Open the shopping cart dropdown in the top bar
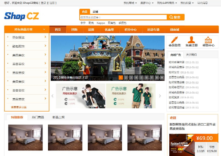Screen dimensions: 221x156 click(167, 3)
